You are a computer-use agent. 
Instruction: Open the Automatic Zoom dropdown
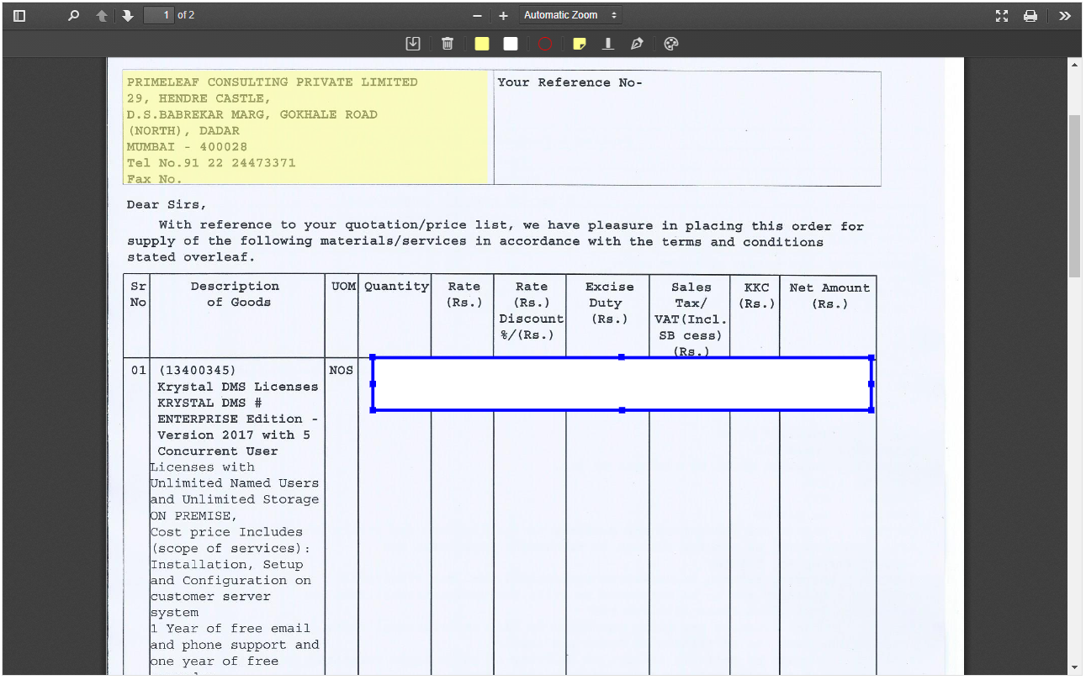tap(570, 15)
